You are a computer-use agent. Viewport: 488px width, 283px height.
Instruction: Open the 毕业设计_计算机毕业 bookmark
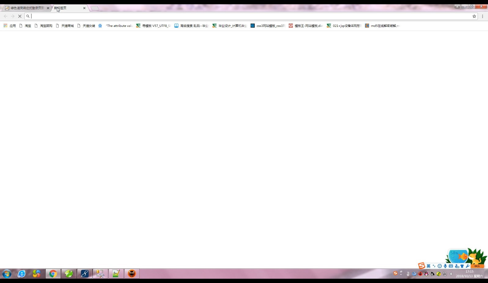click(230, 26)
